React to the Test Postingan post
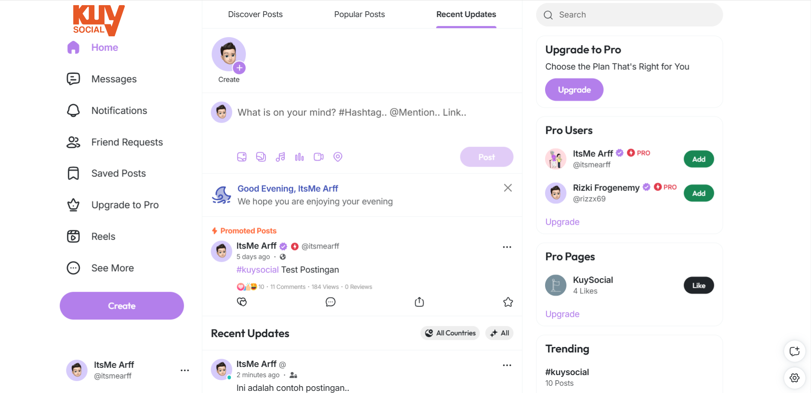This screenshot has height=393, width=811. point(242,302)
